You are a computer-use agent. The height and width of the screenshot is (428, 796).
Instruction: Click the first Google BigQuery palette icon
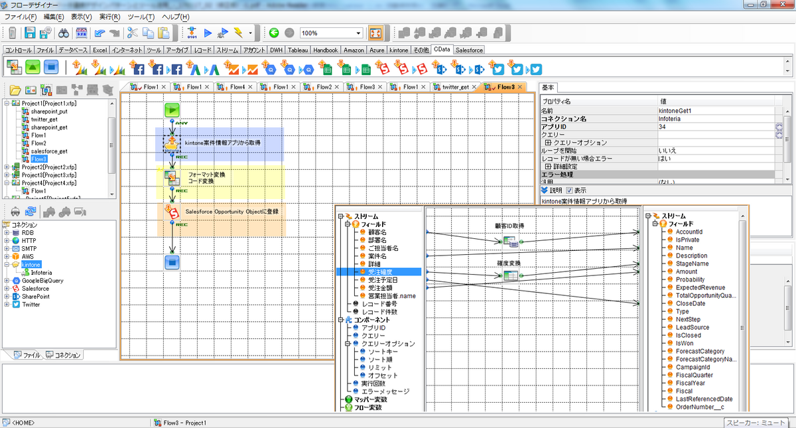point(269,68)
